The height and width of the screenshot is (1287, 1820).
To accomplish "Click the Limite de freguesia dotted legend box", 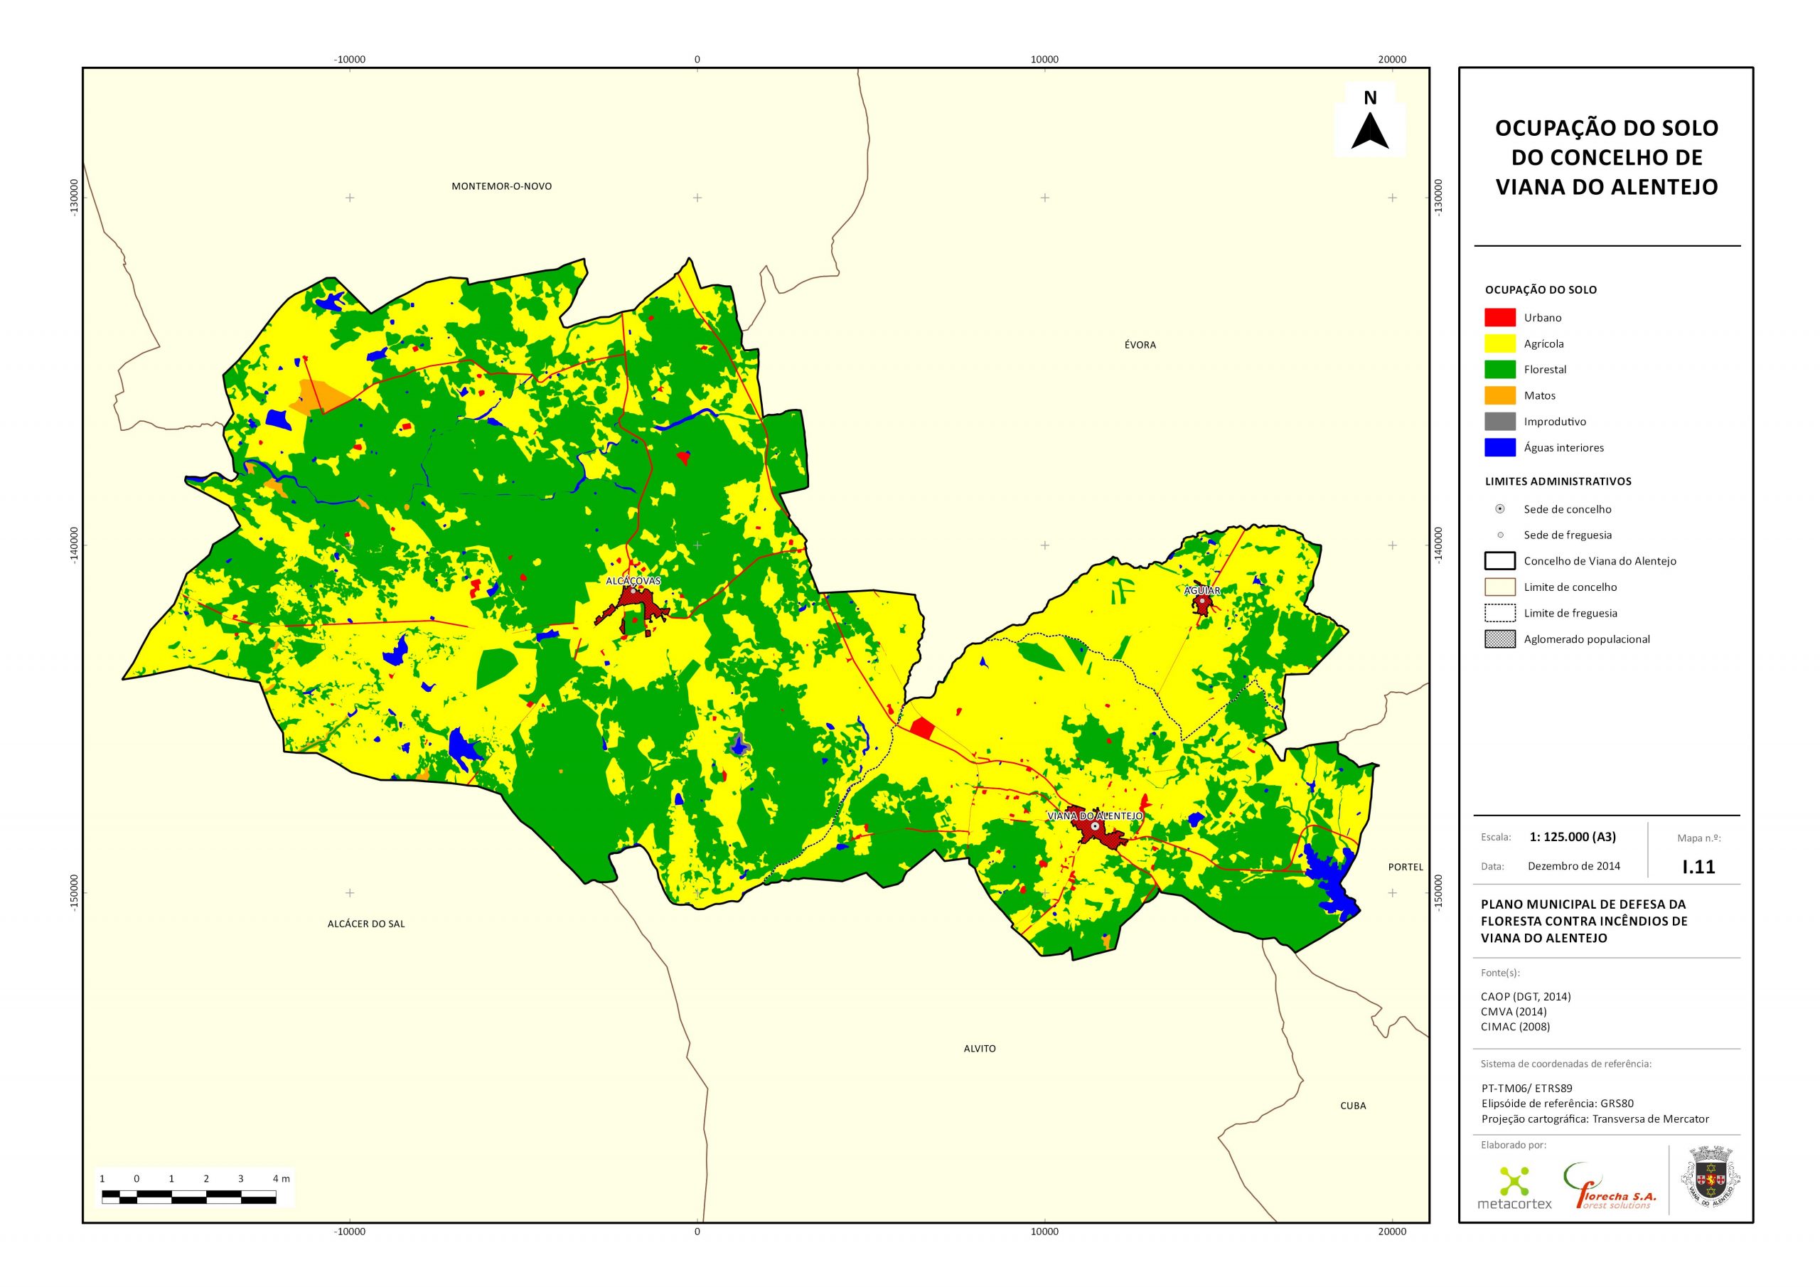I will coord(1500,613).
